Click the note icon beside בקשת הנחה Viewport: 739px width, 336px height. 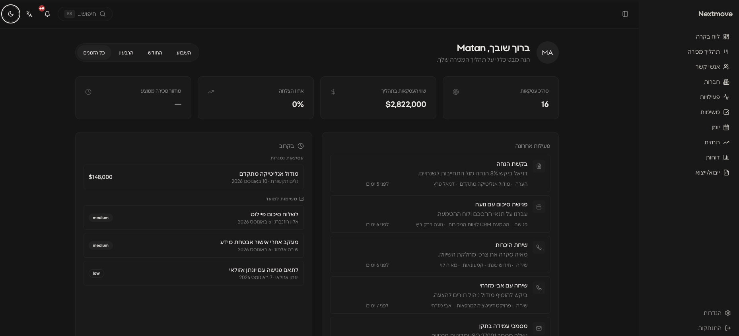point(539,166)
